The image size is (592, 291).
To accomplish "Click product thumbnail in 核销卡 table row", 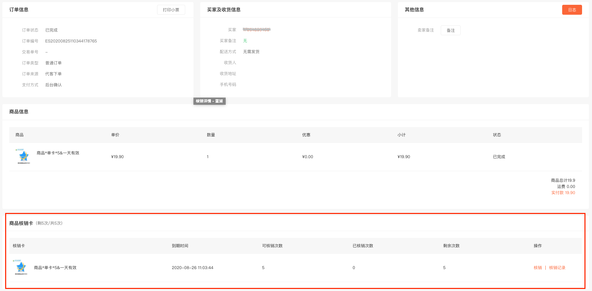I will pos(21,267).
